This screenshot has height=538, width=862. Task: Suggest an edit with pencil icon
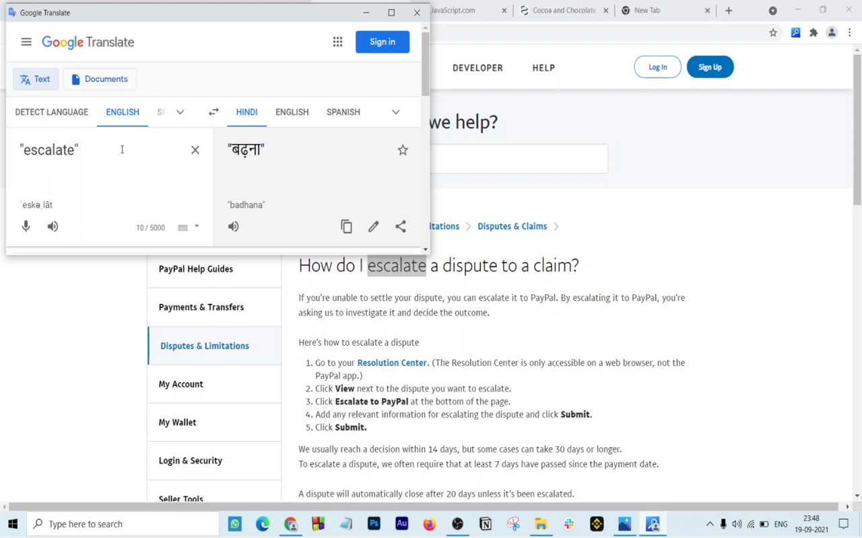(374, 227)
